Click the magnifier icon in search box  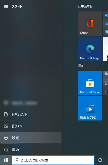point(16,160)
